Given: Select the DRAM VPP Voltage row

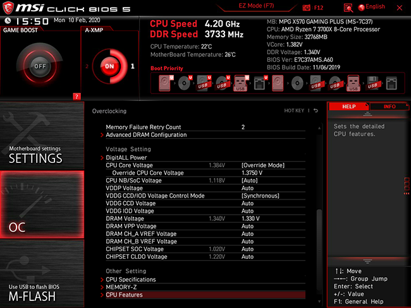Looking at the screenshot, I should coord(205,226).
